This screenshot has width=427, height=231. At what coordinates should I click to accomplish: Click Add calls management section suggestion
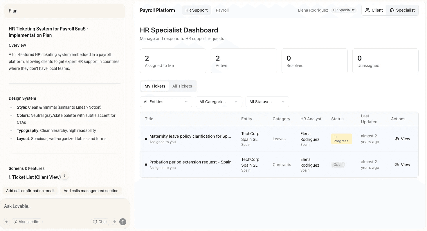(91, 191)
